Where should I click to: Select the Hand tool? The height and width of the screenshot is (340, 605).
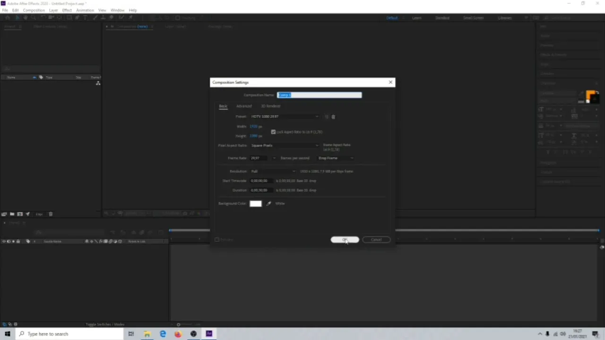25,18
